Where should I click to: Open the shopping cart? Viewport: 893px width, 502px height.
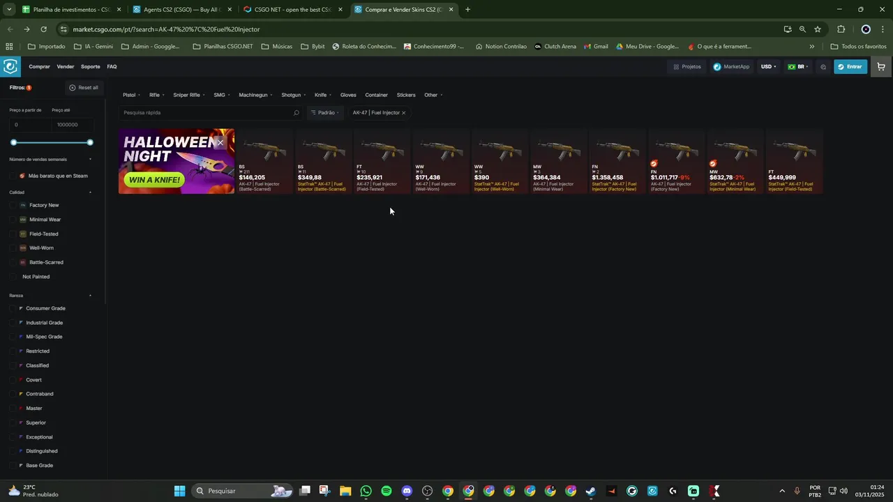pyautogui.click(x=881, y=67)
